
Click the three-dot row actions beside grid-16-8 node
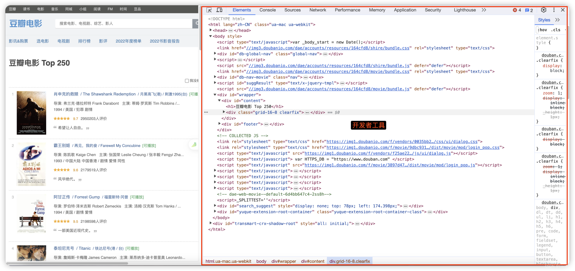[x=206, y=112]
